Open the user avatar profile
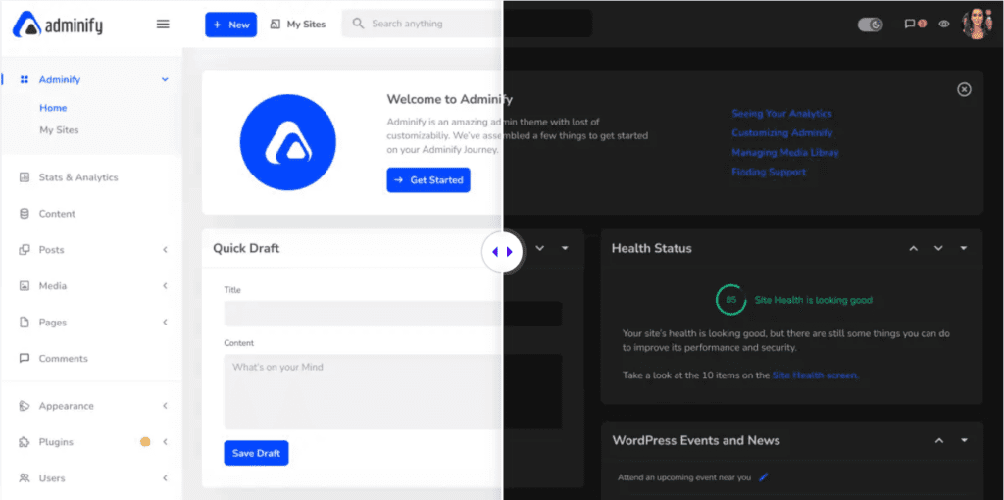1004x500 pixels. click(978, 24)
